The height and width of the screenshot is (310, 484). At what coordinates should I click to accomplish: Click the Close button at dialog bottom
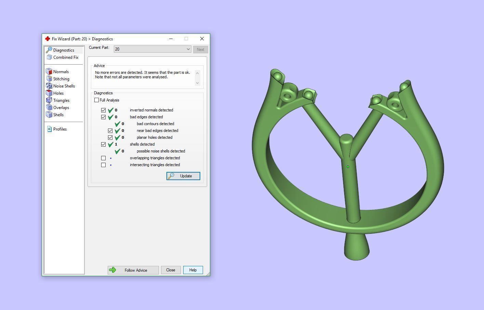pos(171,270)
